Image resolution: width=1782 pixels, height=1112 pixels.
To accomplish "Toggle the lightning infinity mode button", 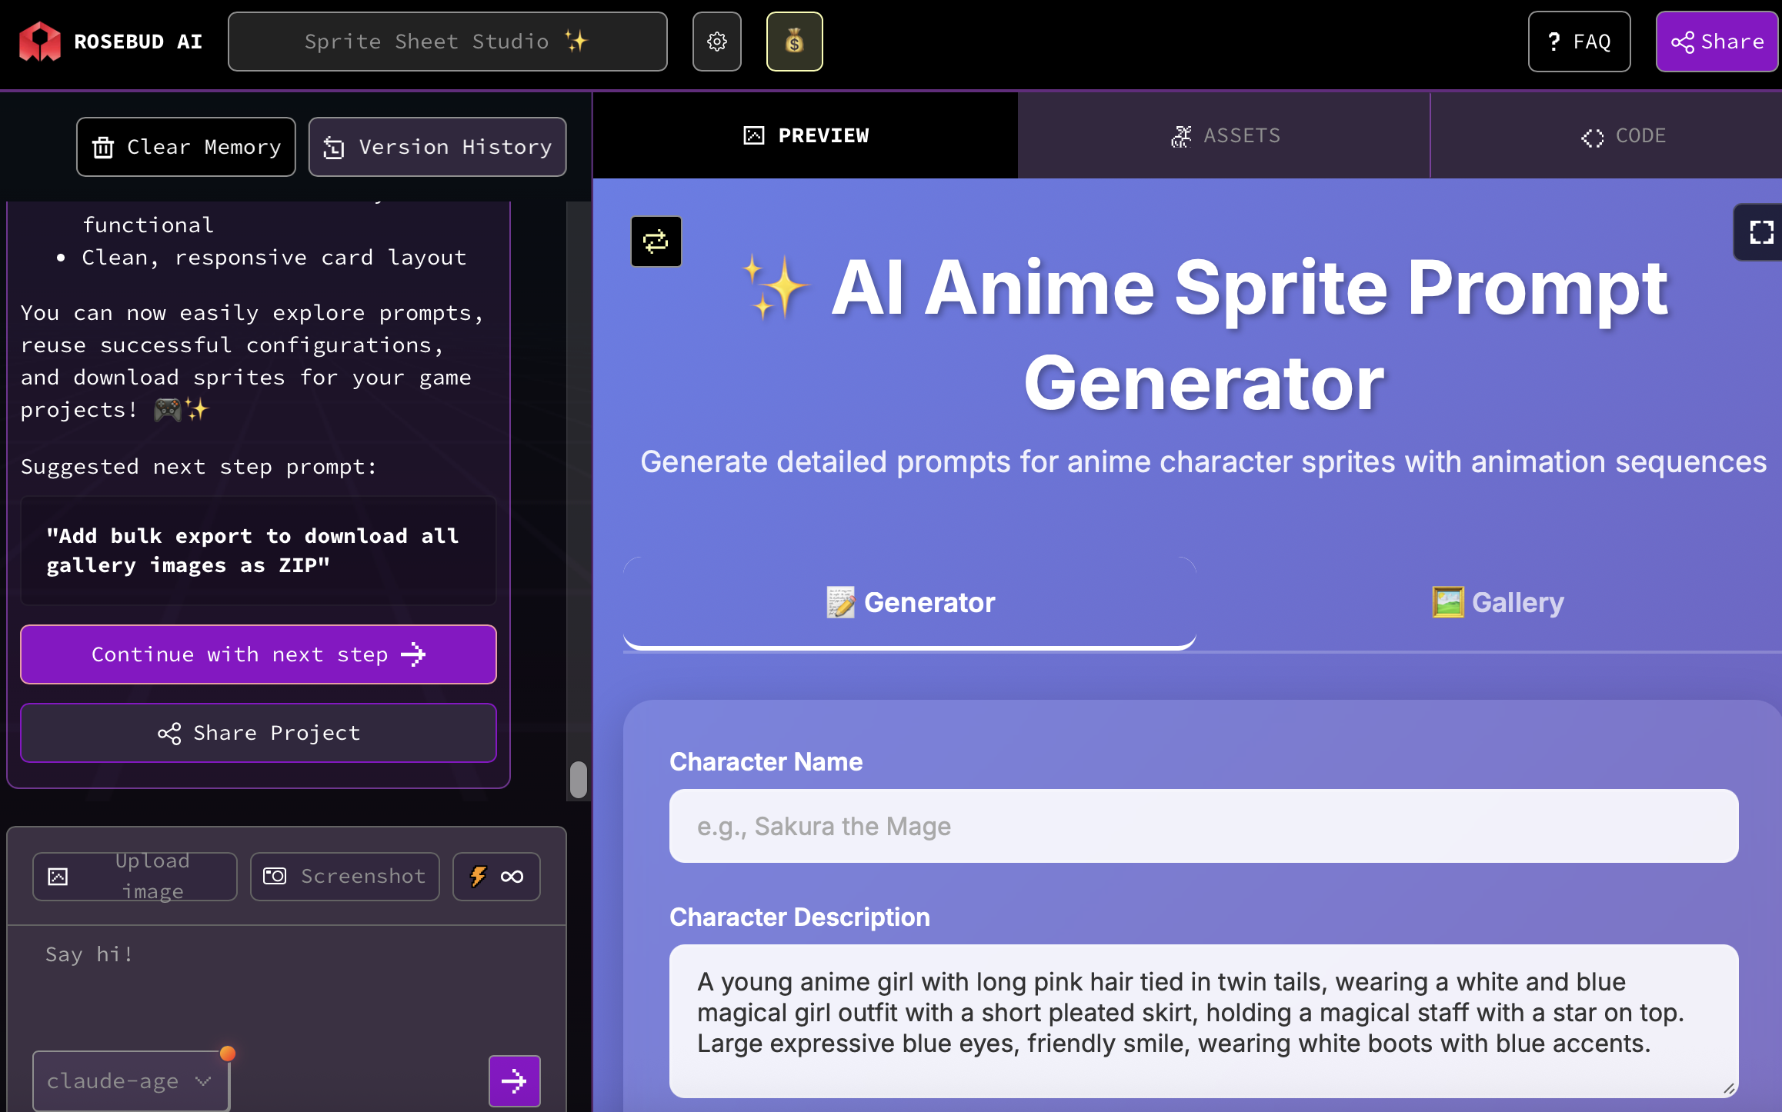I will [496, 876].
